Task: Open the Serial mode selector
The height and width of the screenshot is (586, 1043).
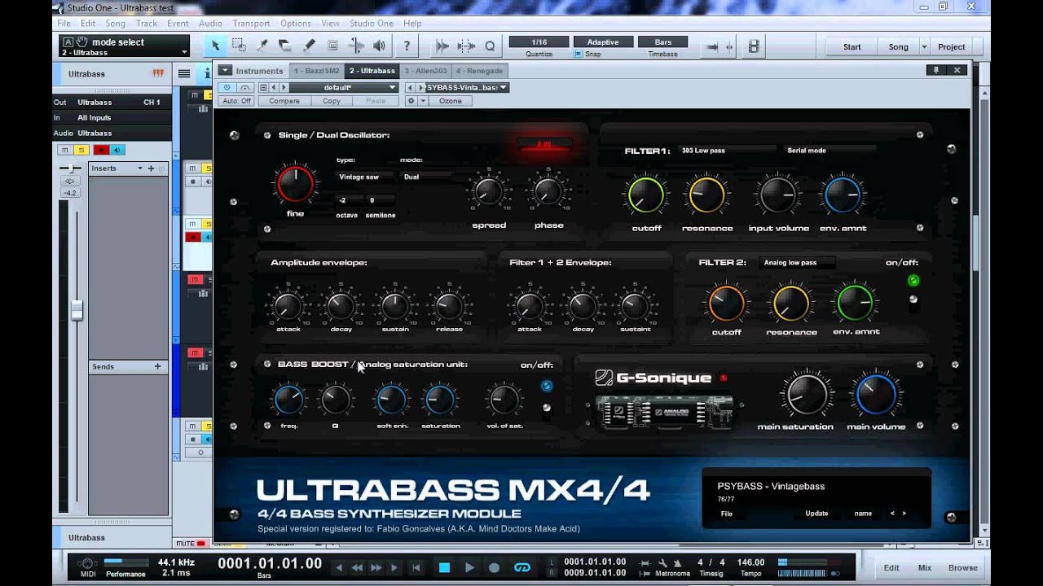Action: click(830, 151)
